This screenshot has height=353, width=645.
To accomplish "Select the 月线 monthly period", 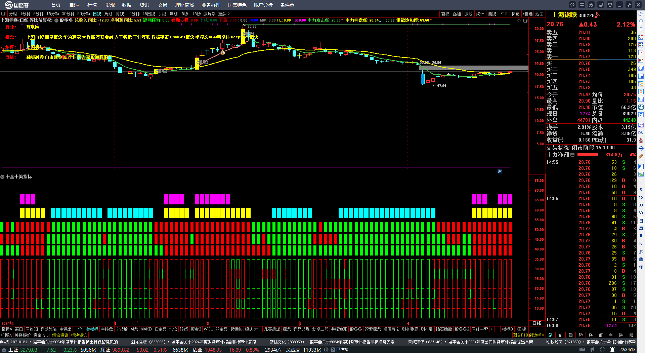I will pyautogui.click(x=120, y=14).
